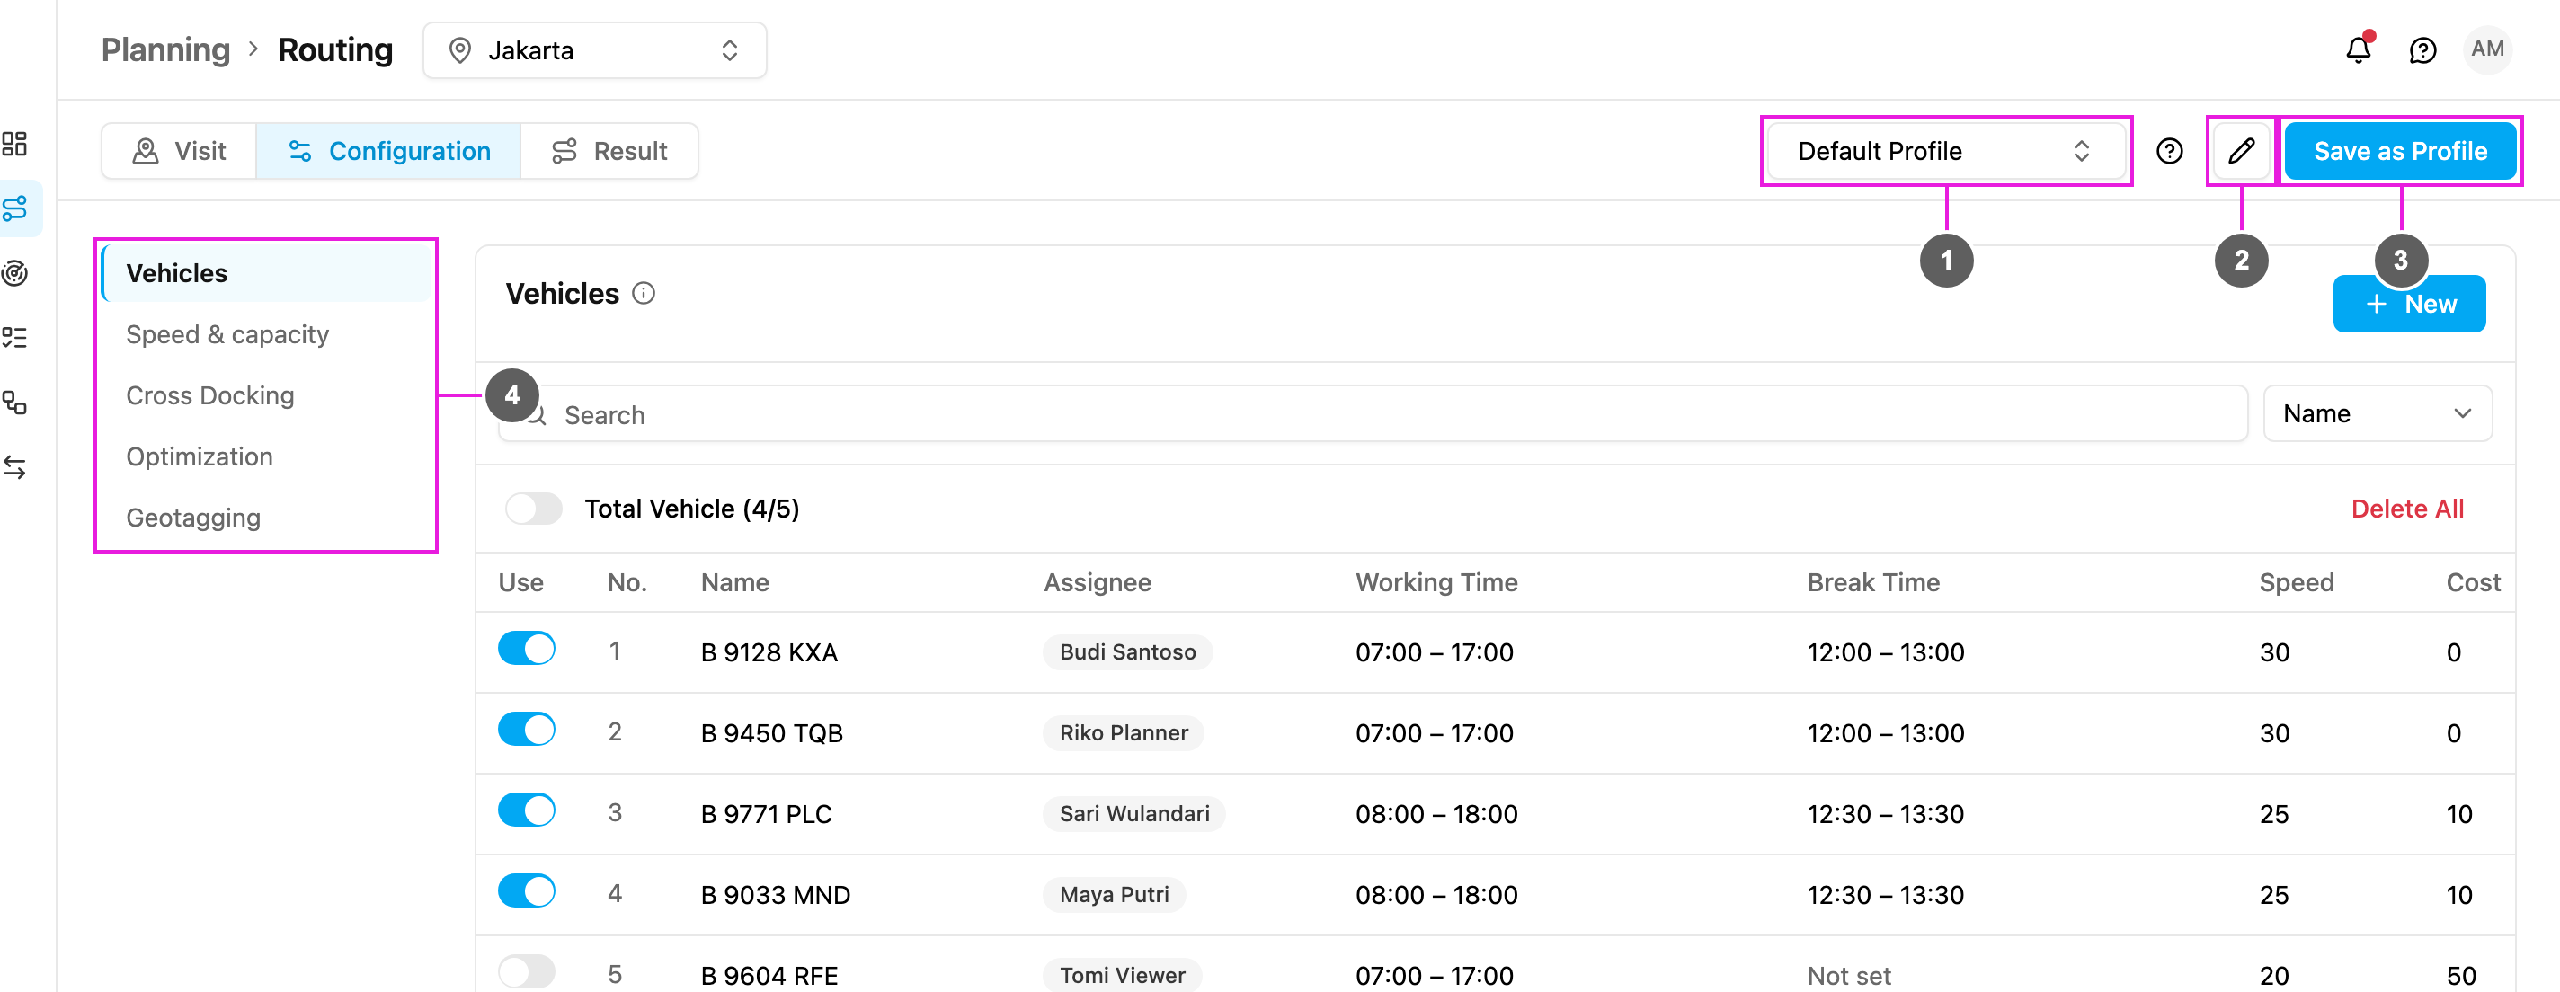The height and width of the screenshot is (992, 2560).
Task: Click the info icon next to Vehicles heading
Action: click(x=644, y=293)
